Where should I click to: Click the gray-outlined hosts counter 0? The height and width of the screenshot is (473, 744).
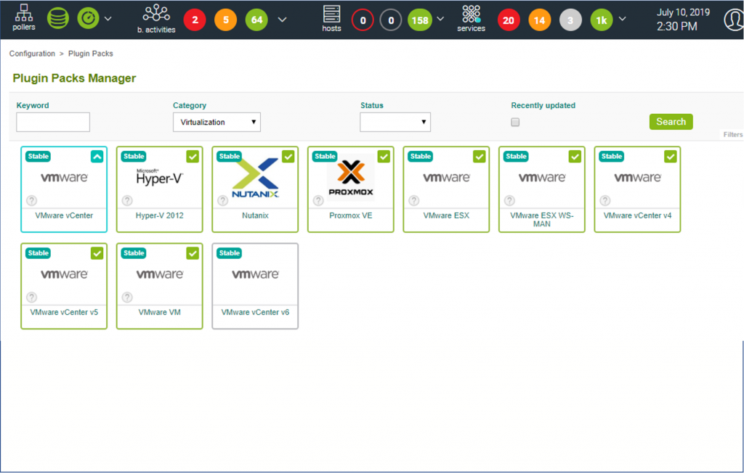click(391, 20)
